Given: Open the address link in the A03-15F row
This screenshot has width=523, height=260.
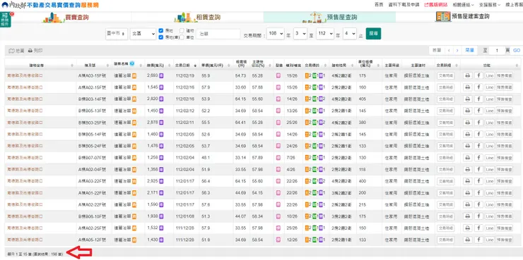Looking at the screenshot, I should [25, 76].
